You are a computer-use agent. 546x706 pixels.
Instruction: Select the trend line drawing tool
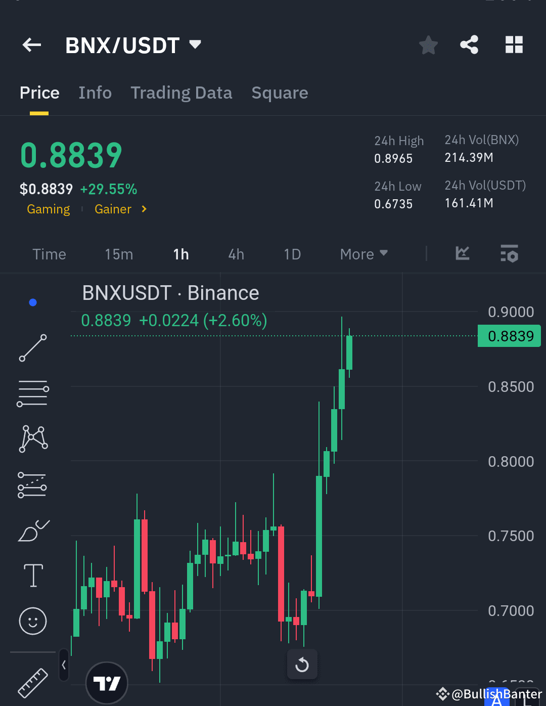click(32, 348)
